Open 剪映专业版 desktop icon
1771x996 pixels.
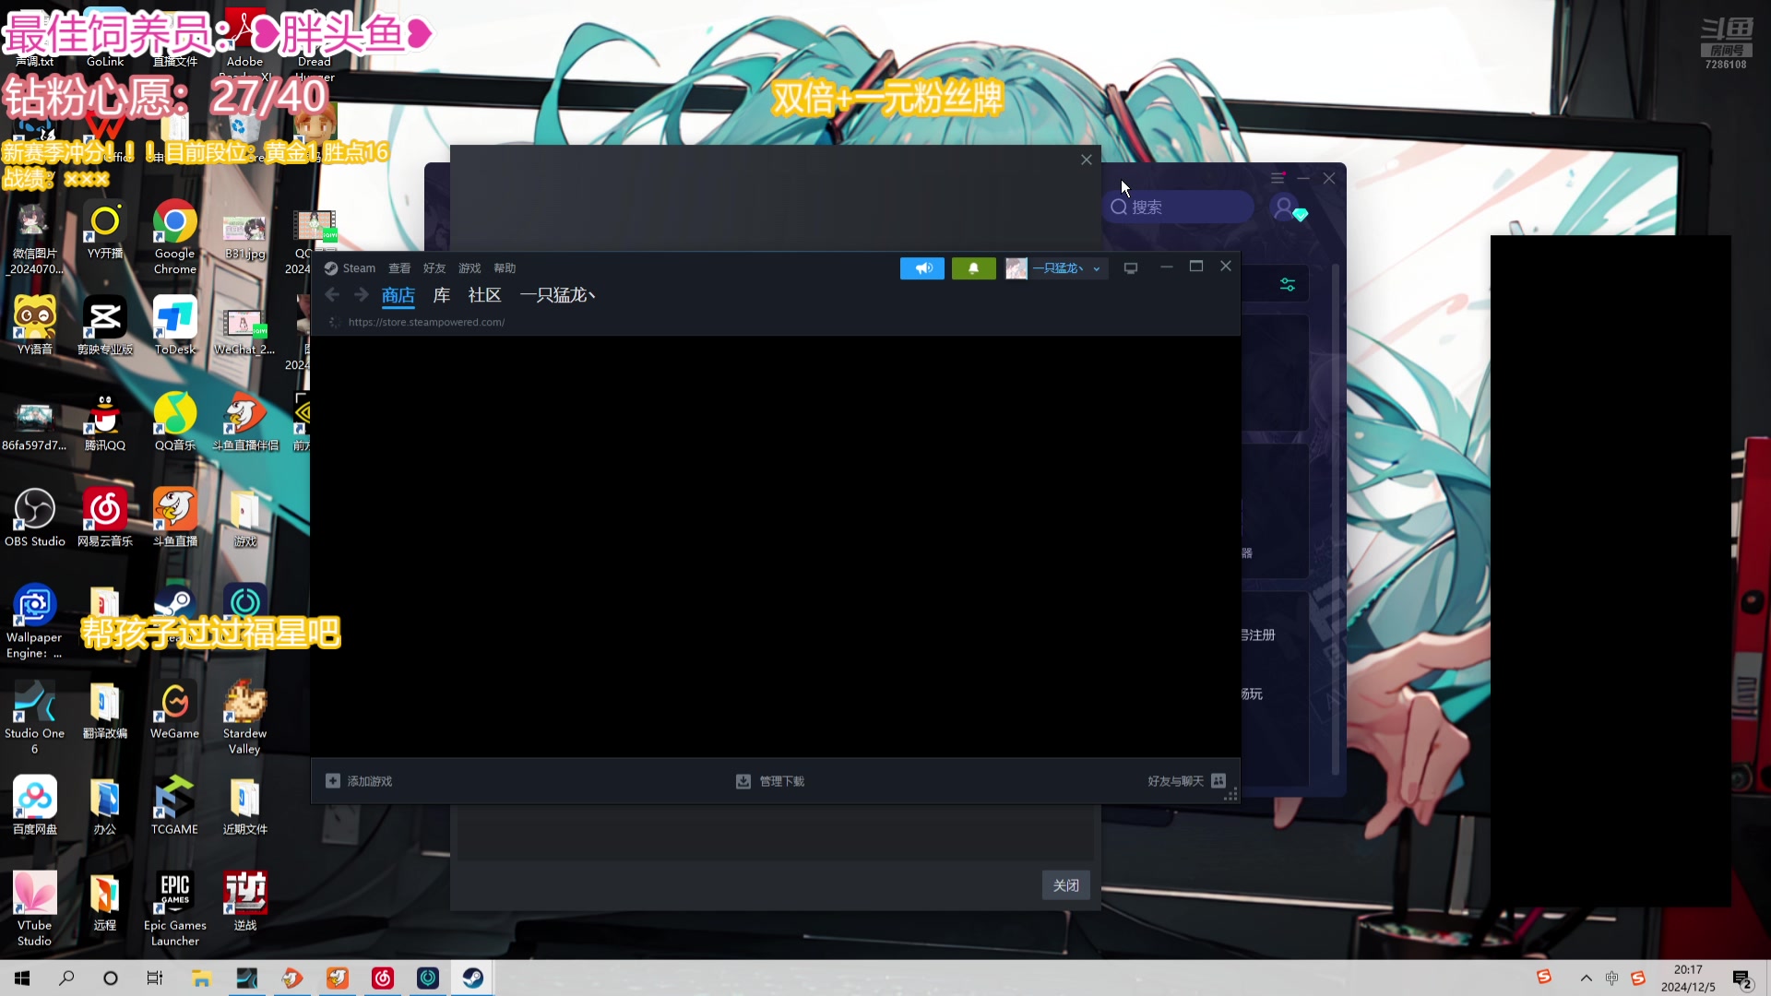[x=105, y=326]
